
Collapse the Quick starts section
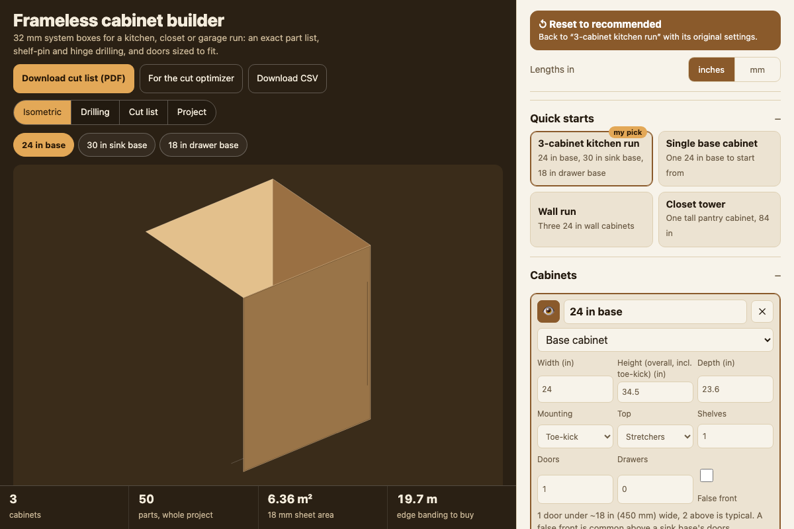(777, 119)
